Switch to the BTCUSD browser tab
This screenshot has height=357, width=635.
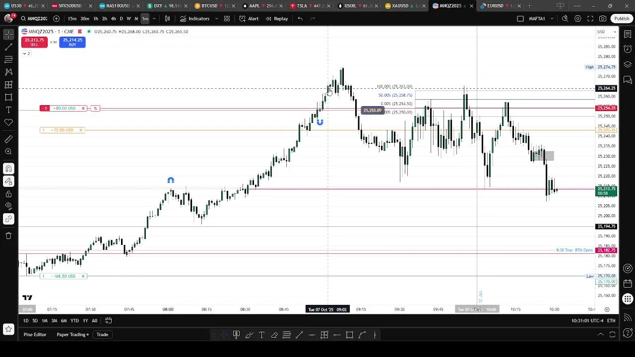click(x=214, y=6)
